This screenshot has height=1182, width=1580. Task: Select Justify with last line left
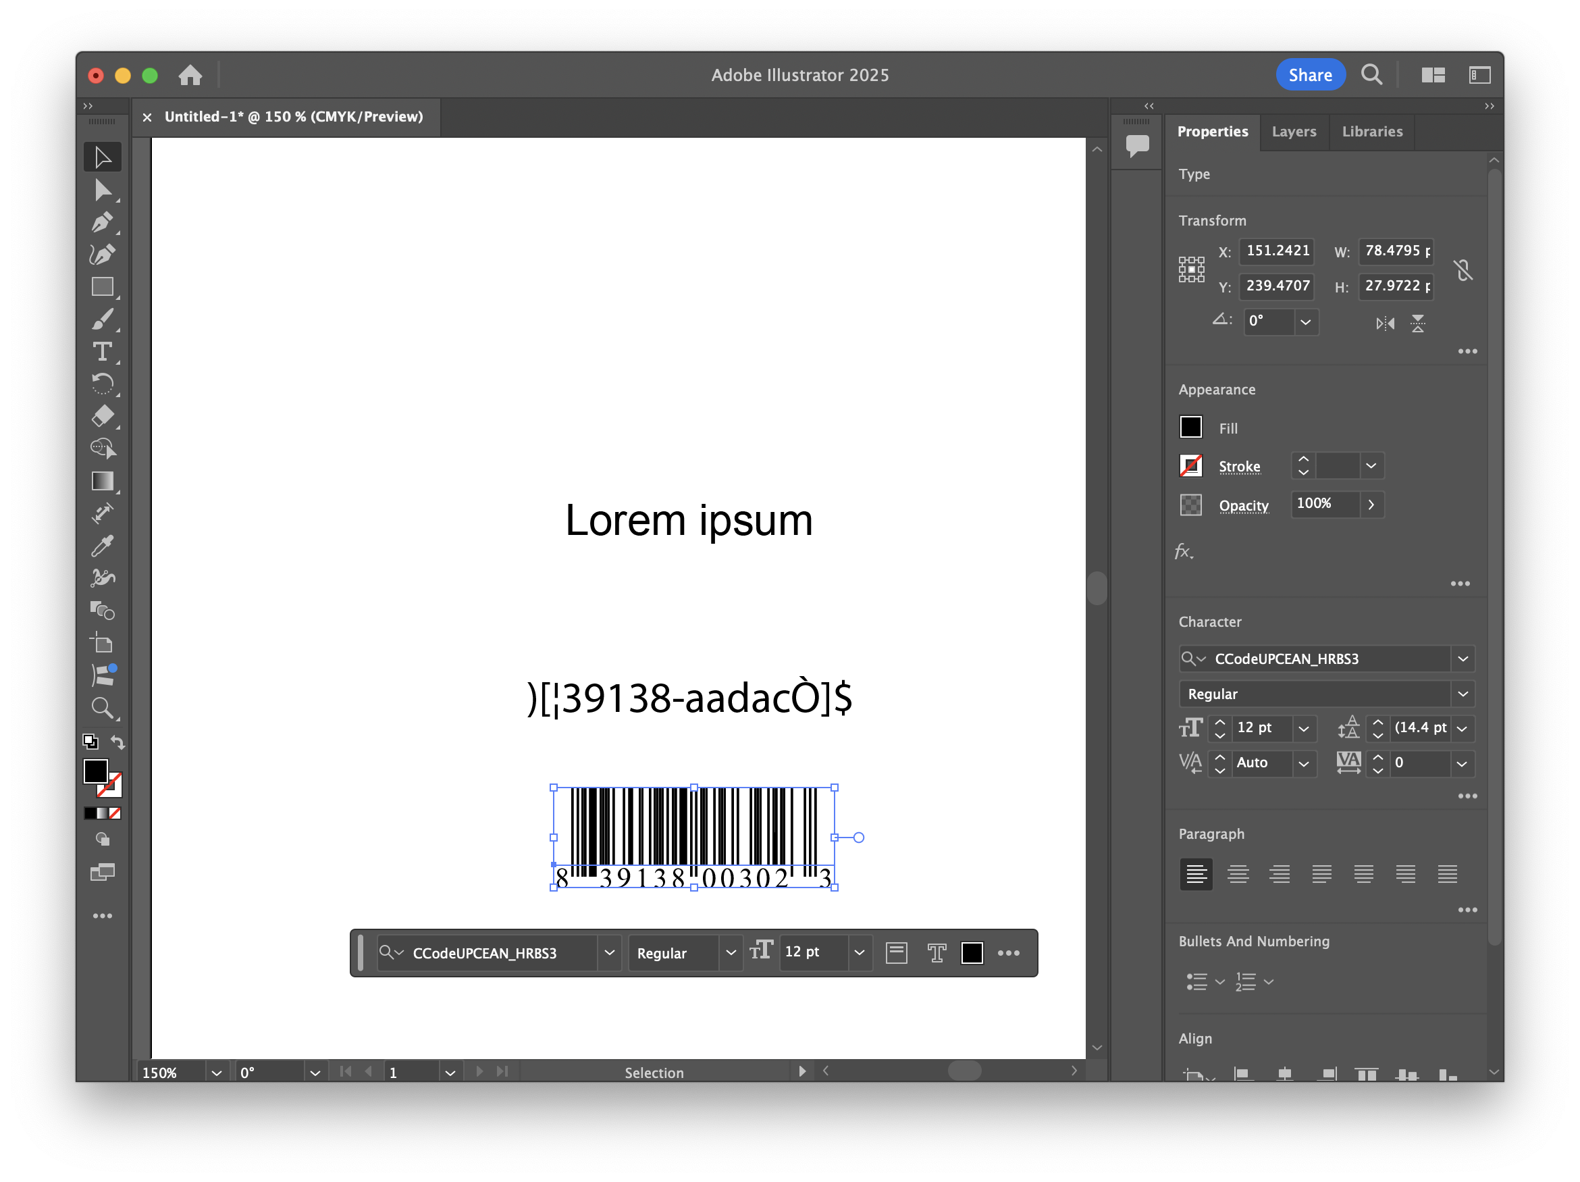pyautogui.click(x=1321, y=873)
